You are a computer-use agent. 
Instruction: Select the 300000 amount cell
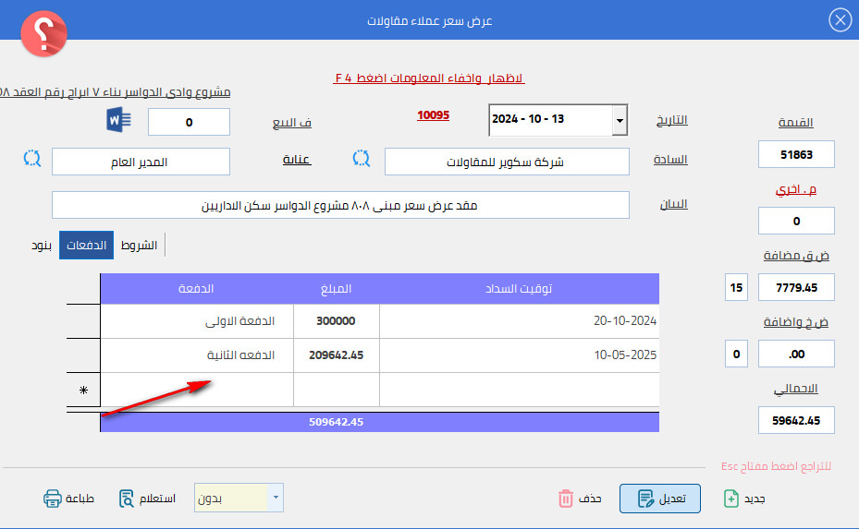337,321
